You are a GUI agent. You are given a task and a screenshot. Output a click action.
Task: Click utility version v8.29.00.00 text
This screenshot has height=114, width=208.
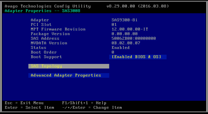pyautogui.click(x=121, y=6)
